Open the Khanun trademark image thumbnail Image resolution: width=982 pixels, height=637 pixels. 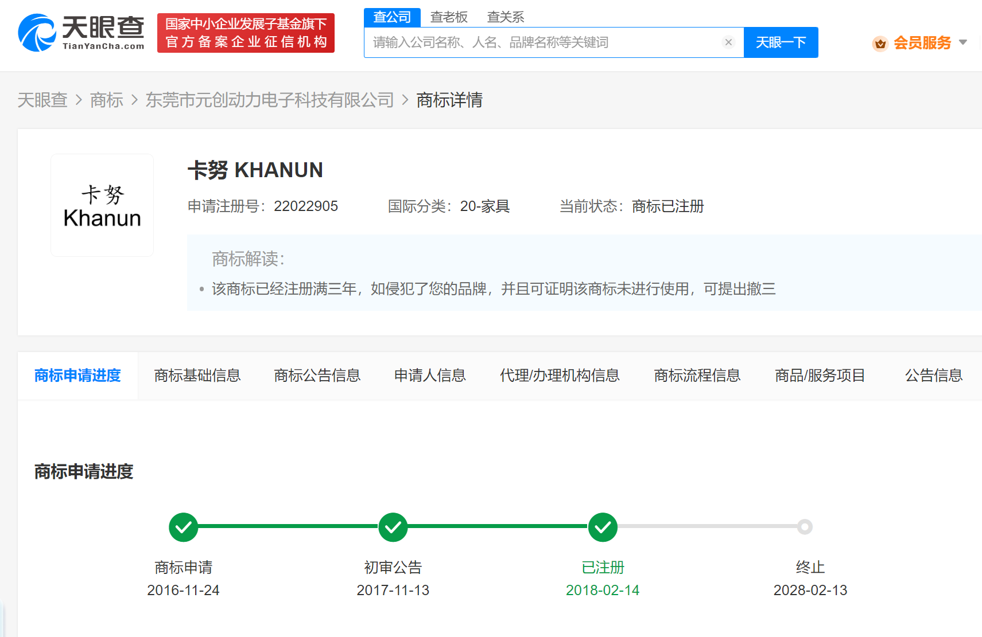(102, 205)
